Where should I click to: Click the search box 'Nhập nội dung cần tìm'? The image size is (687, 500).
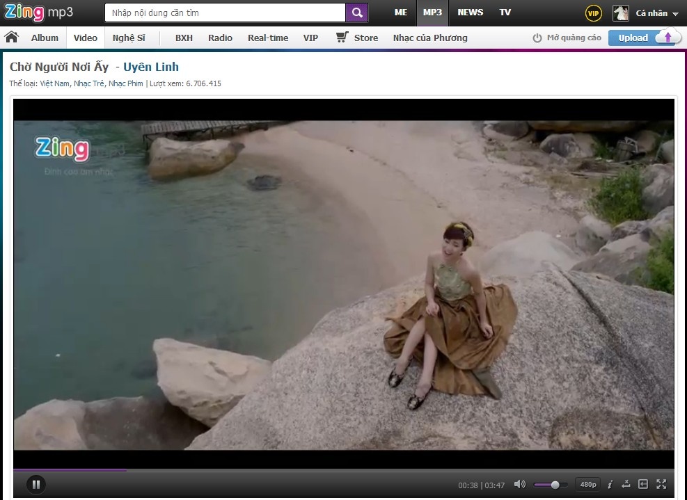point(225,13)
